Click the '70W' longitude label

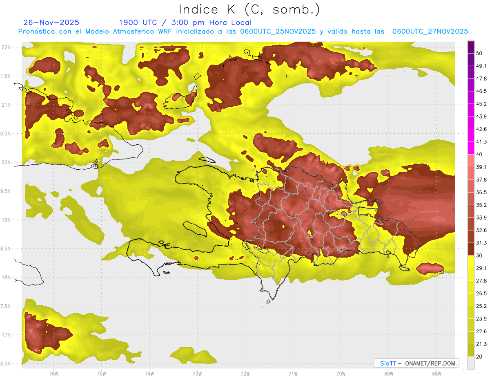[341, 373]
